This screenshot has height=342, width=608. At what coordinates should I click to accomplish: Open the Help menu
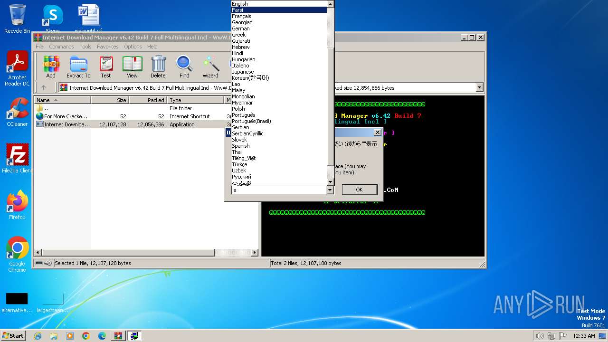click(152, 47)
